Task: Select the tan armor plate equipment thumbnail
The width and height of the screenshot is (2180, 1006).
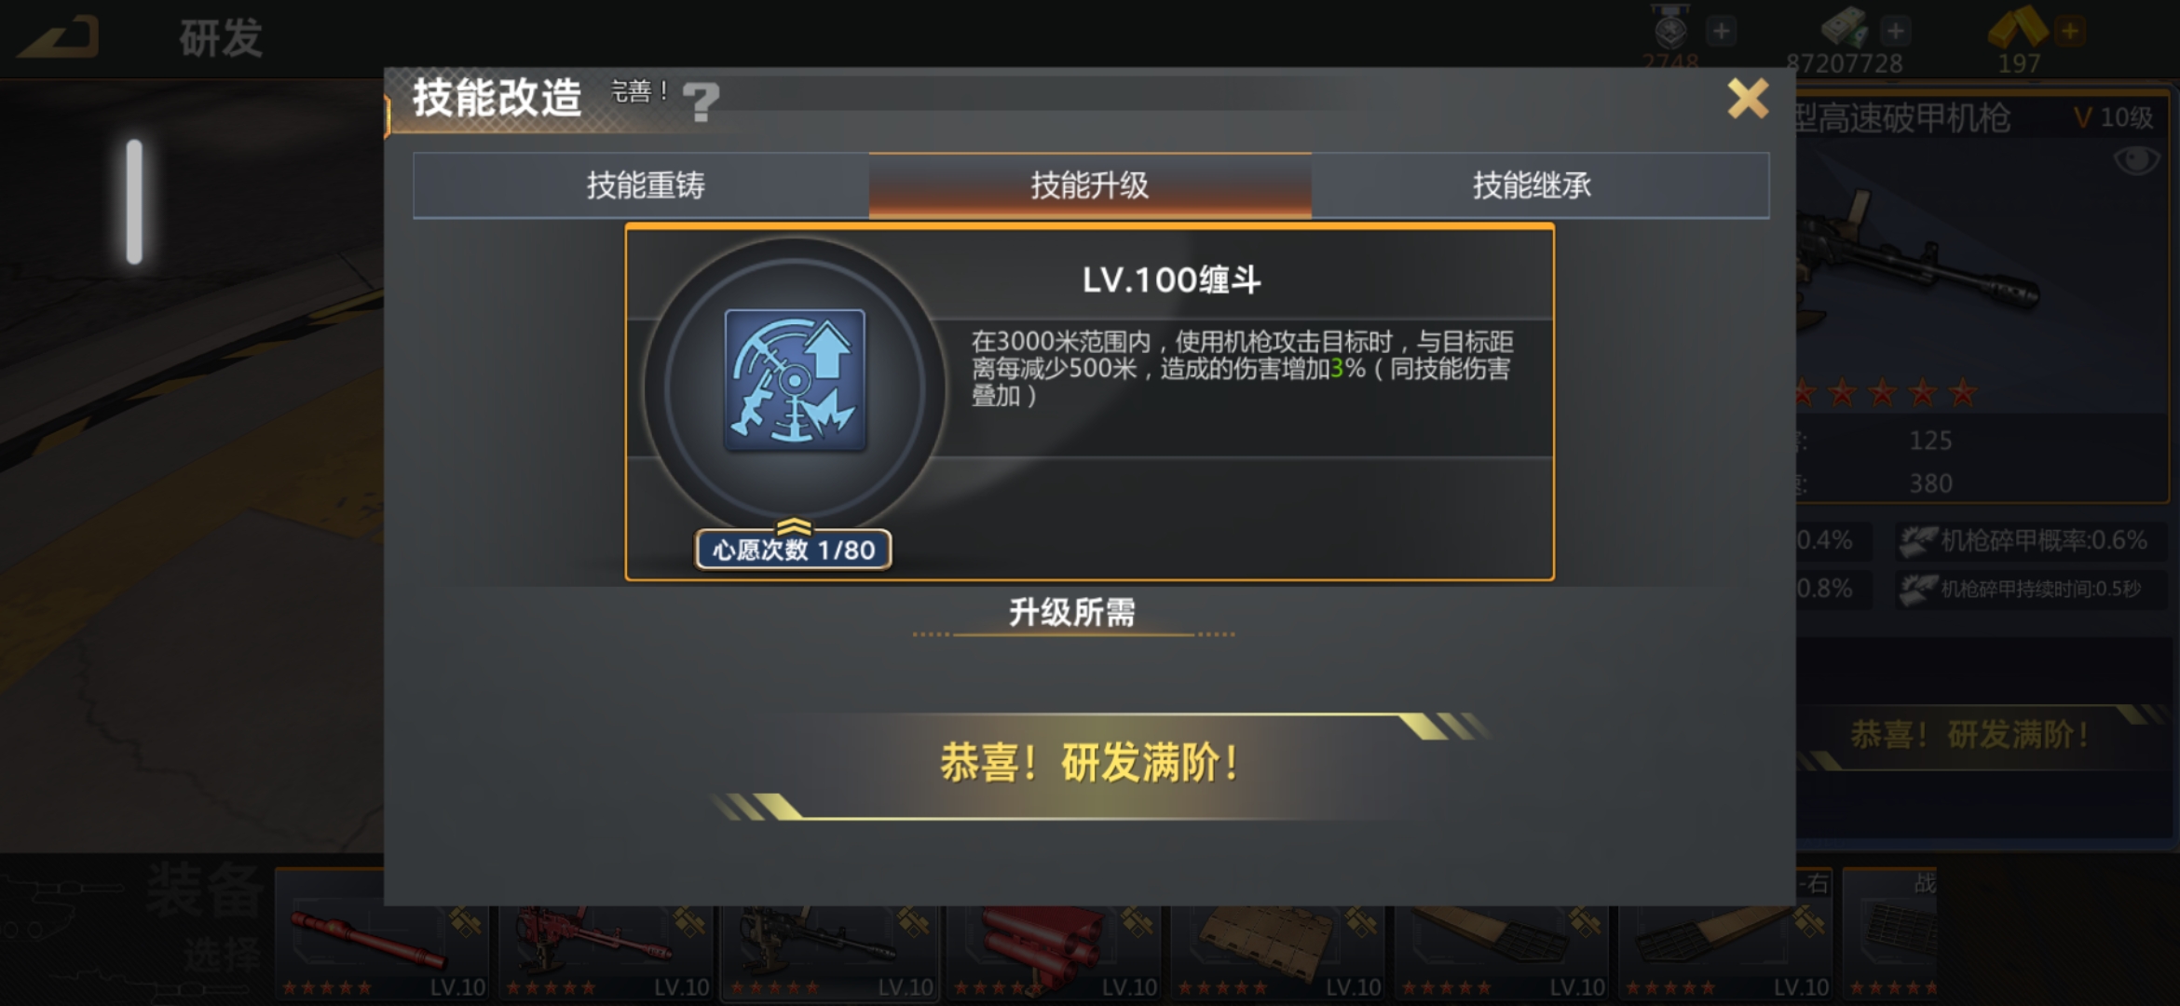Action: click(x=1278, y=950)
